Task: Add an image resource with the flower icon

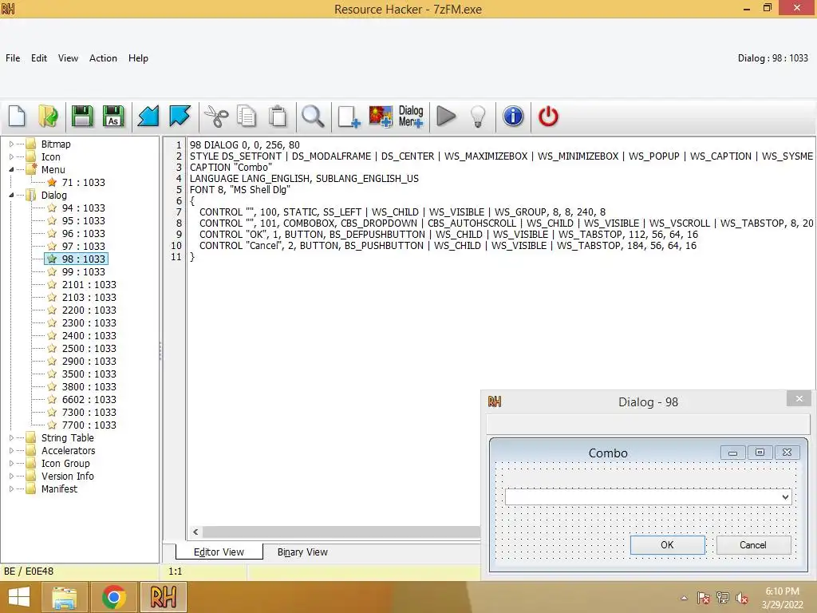Action: point(381,117)
